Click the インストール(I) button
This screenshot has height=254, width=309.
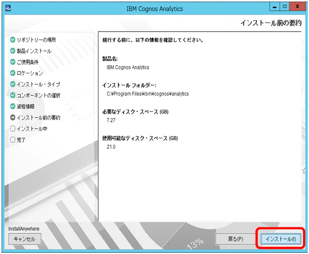pos(281,239)
